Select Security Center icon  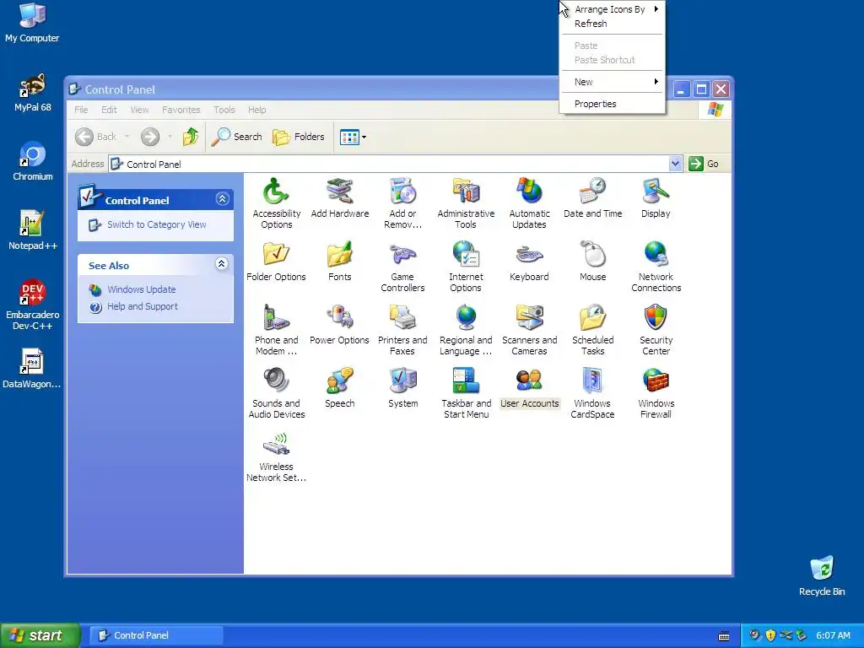(656, 330)
